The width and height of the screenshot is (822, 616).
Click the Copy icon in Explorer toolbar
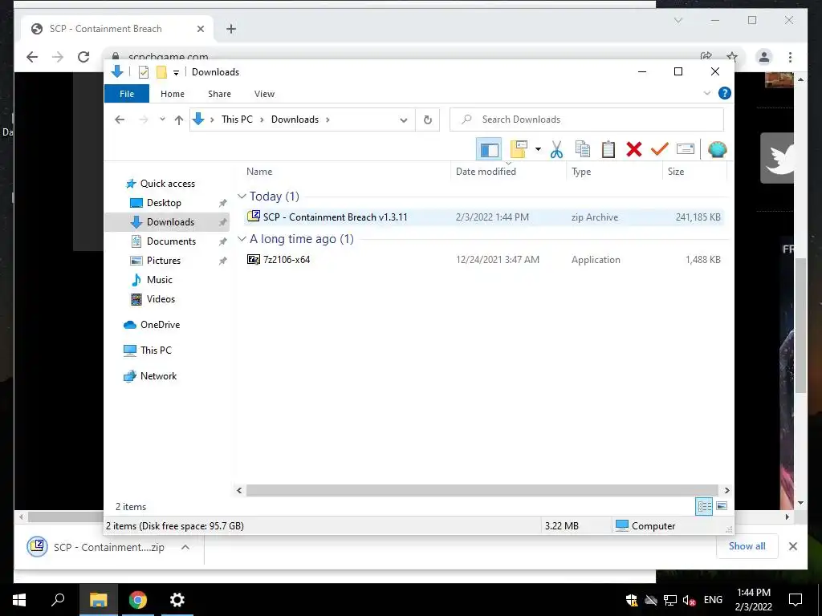(583, 150)
